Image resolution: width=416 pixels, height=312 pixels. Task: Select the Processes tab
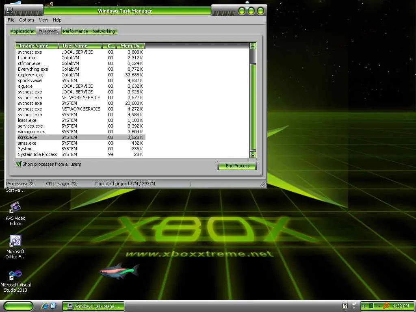click(48, 31)
